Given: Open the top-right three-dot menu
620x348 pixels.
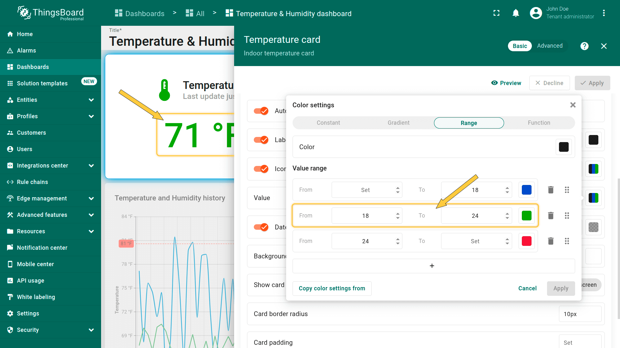Looking at the screenshot, I should 604,13.
